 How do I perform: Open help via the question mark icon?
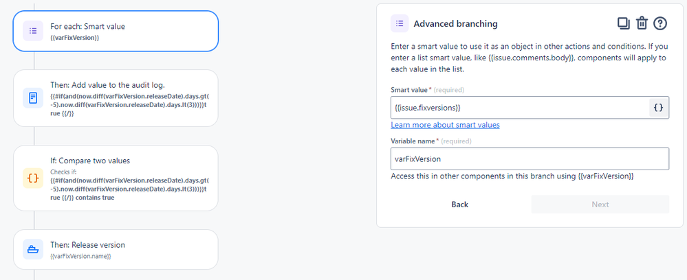click(660, 23)
